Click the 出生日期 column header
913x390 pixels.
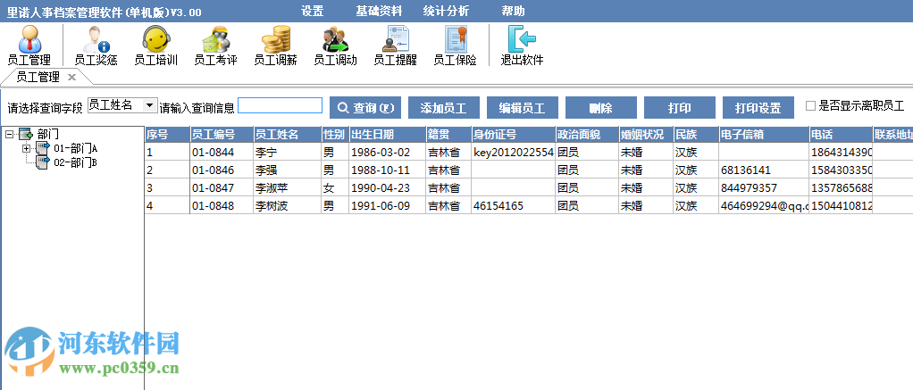pos(387,135)
